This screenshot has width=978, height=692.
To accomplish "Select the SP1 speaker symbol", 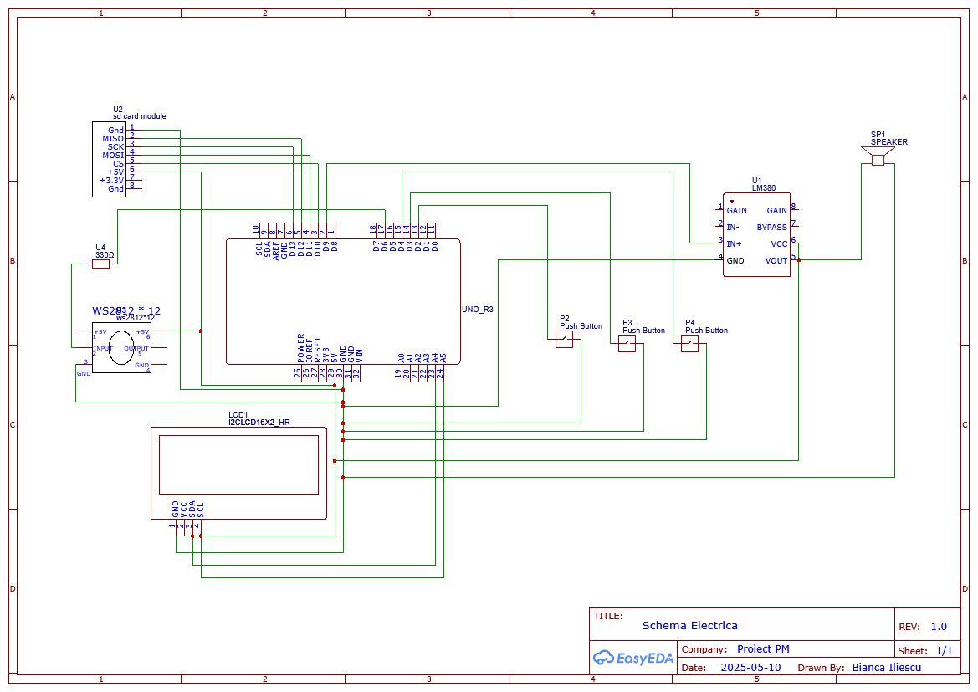I will [x=878, y=156].
